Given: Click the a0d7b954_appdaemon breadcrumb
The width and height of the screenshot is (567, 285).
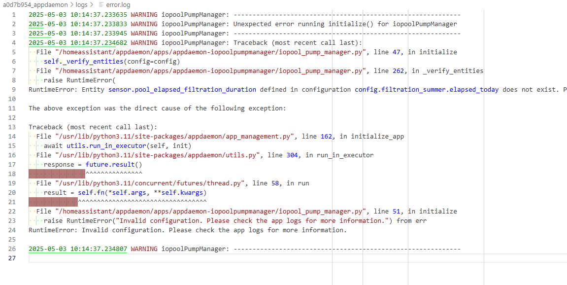Looking at the screenshot, I should pyautogui.click(x=35, y=5).
